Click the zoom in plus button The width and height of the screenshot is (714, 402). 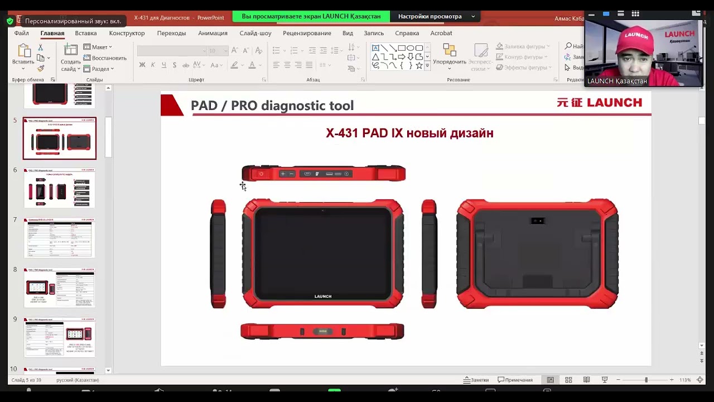pyautogui.click(x=671, y=380)
